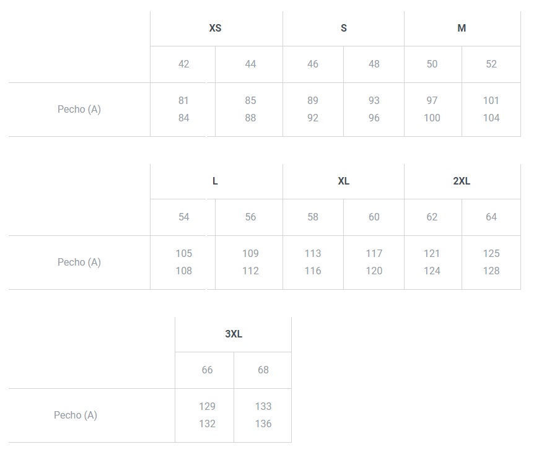The image size is (539, 452).
Task: Select the L size header
Action: tap(215, 181)
